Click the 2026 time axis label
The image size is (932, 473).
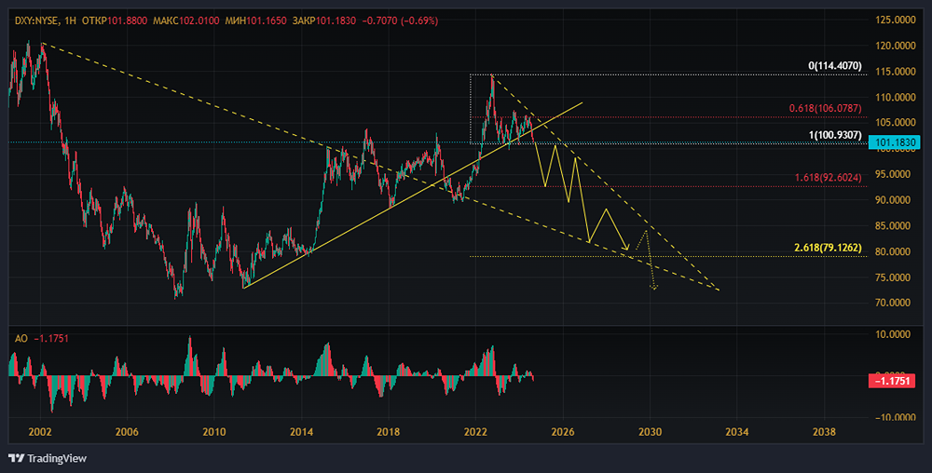[x=563, y=432]
